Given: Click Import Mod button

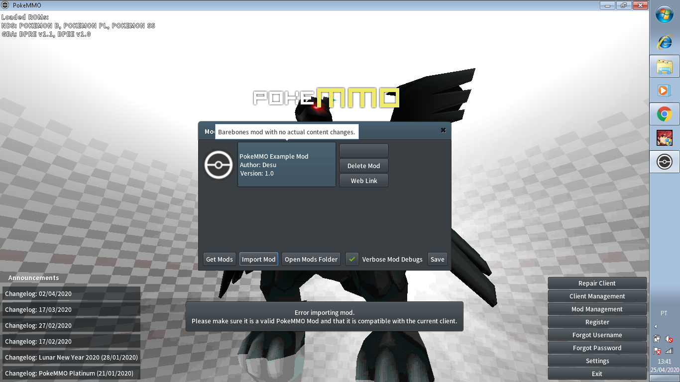Looking at the screenshot, I should [258, 259].
